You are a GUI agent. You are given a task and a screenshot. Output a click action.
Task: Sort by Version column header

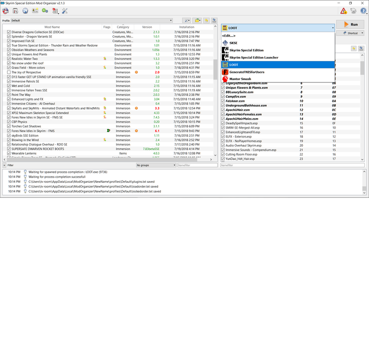[x=147, y=27]
